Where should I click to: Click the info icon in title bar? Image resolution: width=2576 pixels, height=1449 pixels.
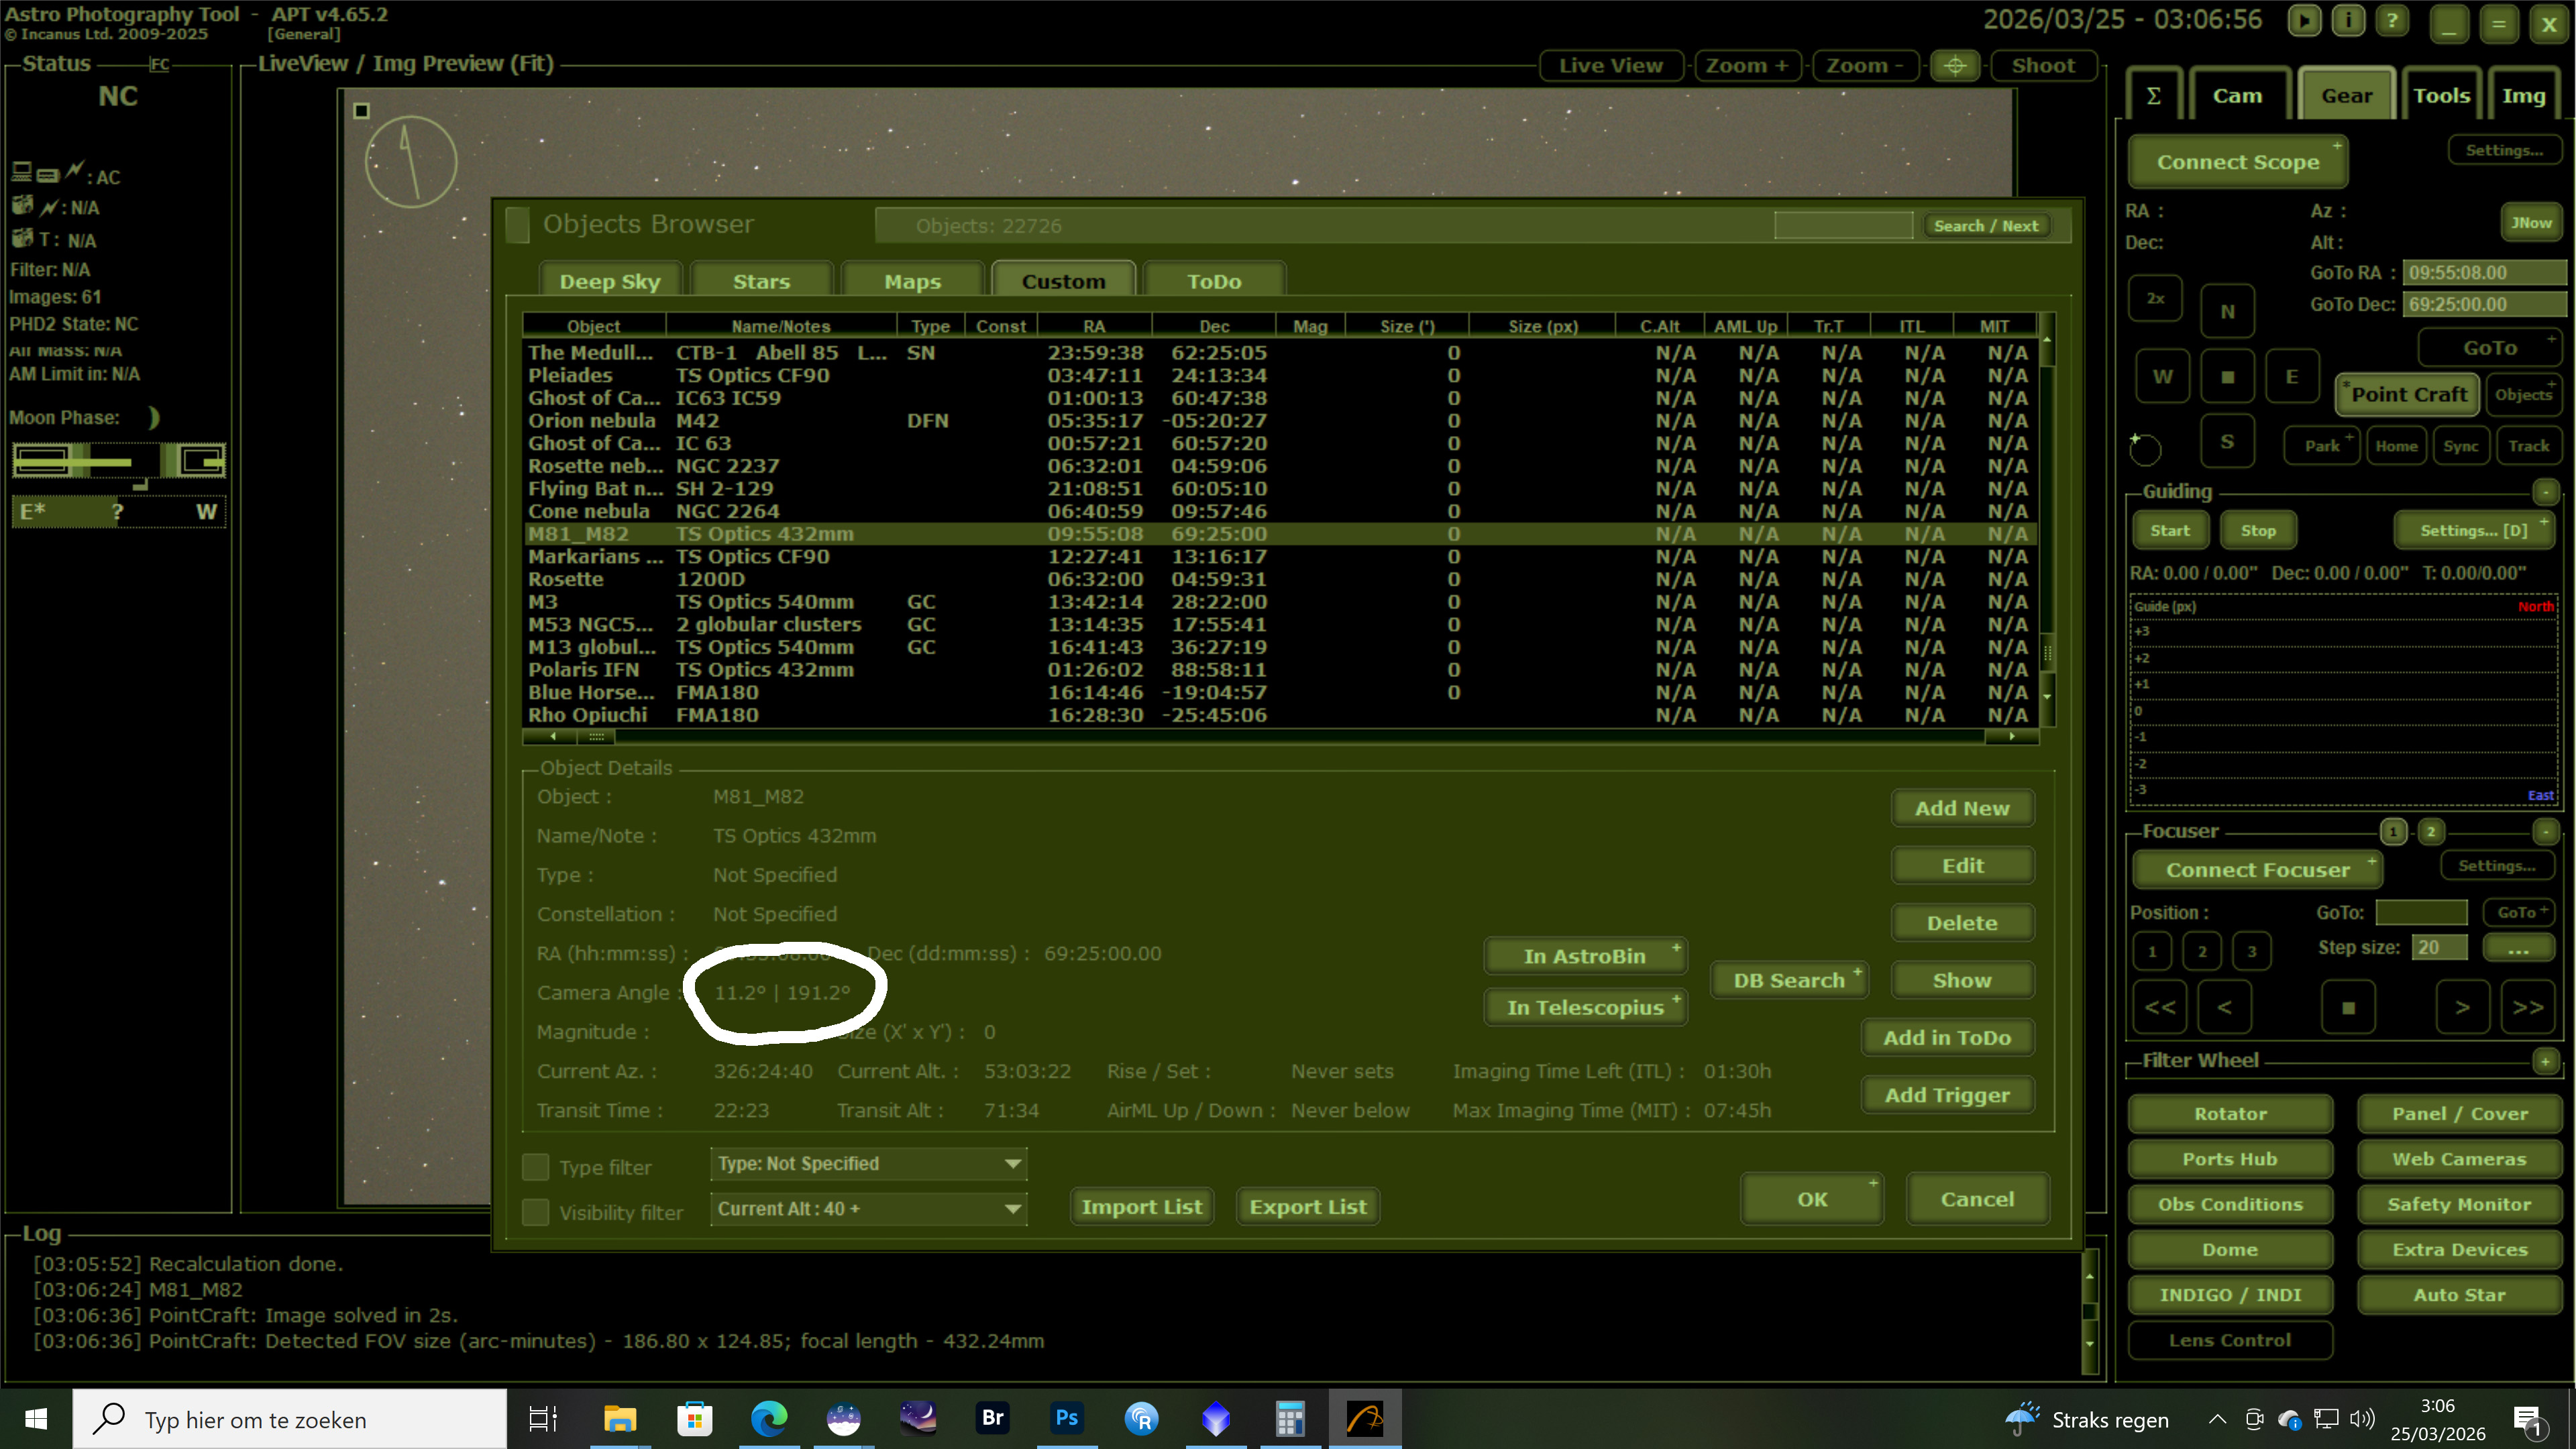(x=2348, y=21)
